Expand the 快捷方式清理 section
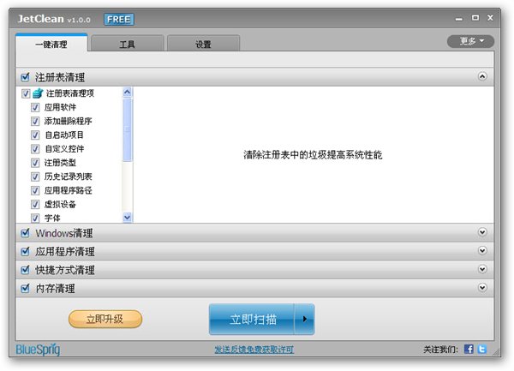The height and width of the screenshot is (371, 514). point(482,269)
